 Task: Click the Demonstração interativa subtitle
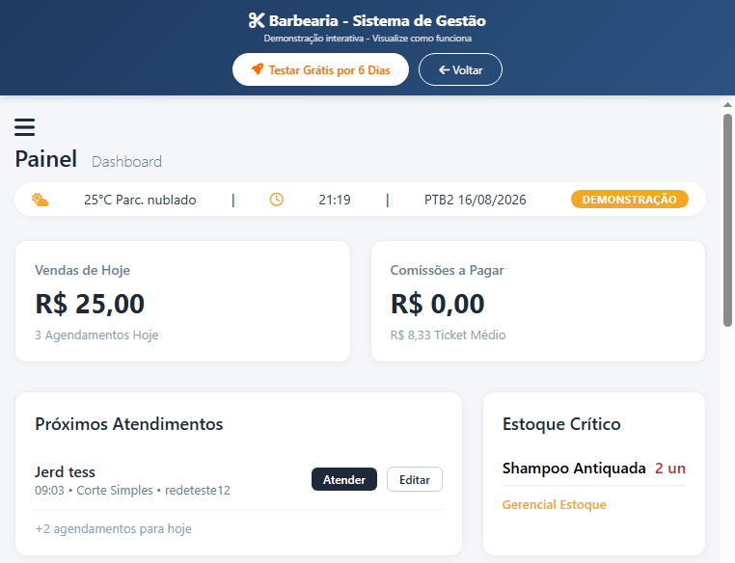tap(367, 39)
